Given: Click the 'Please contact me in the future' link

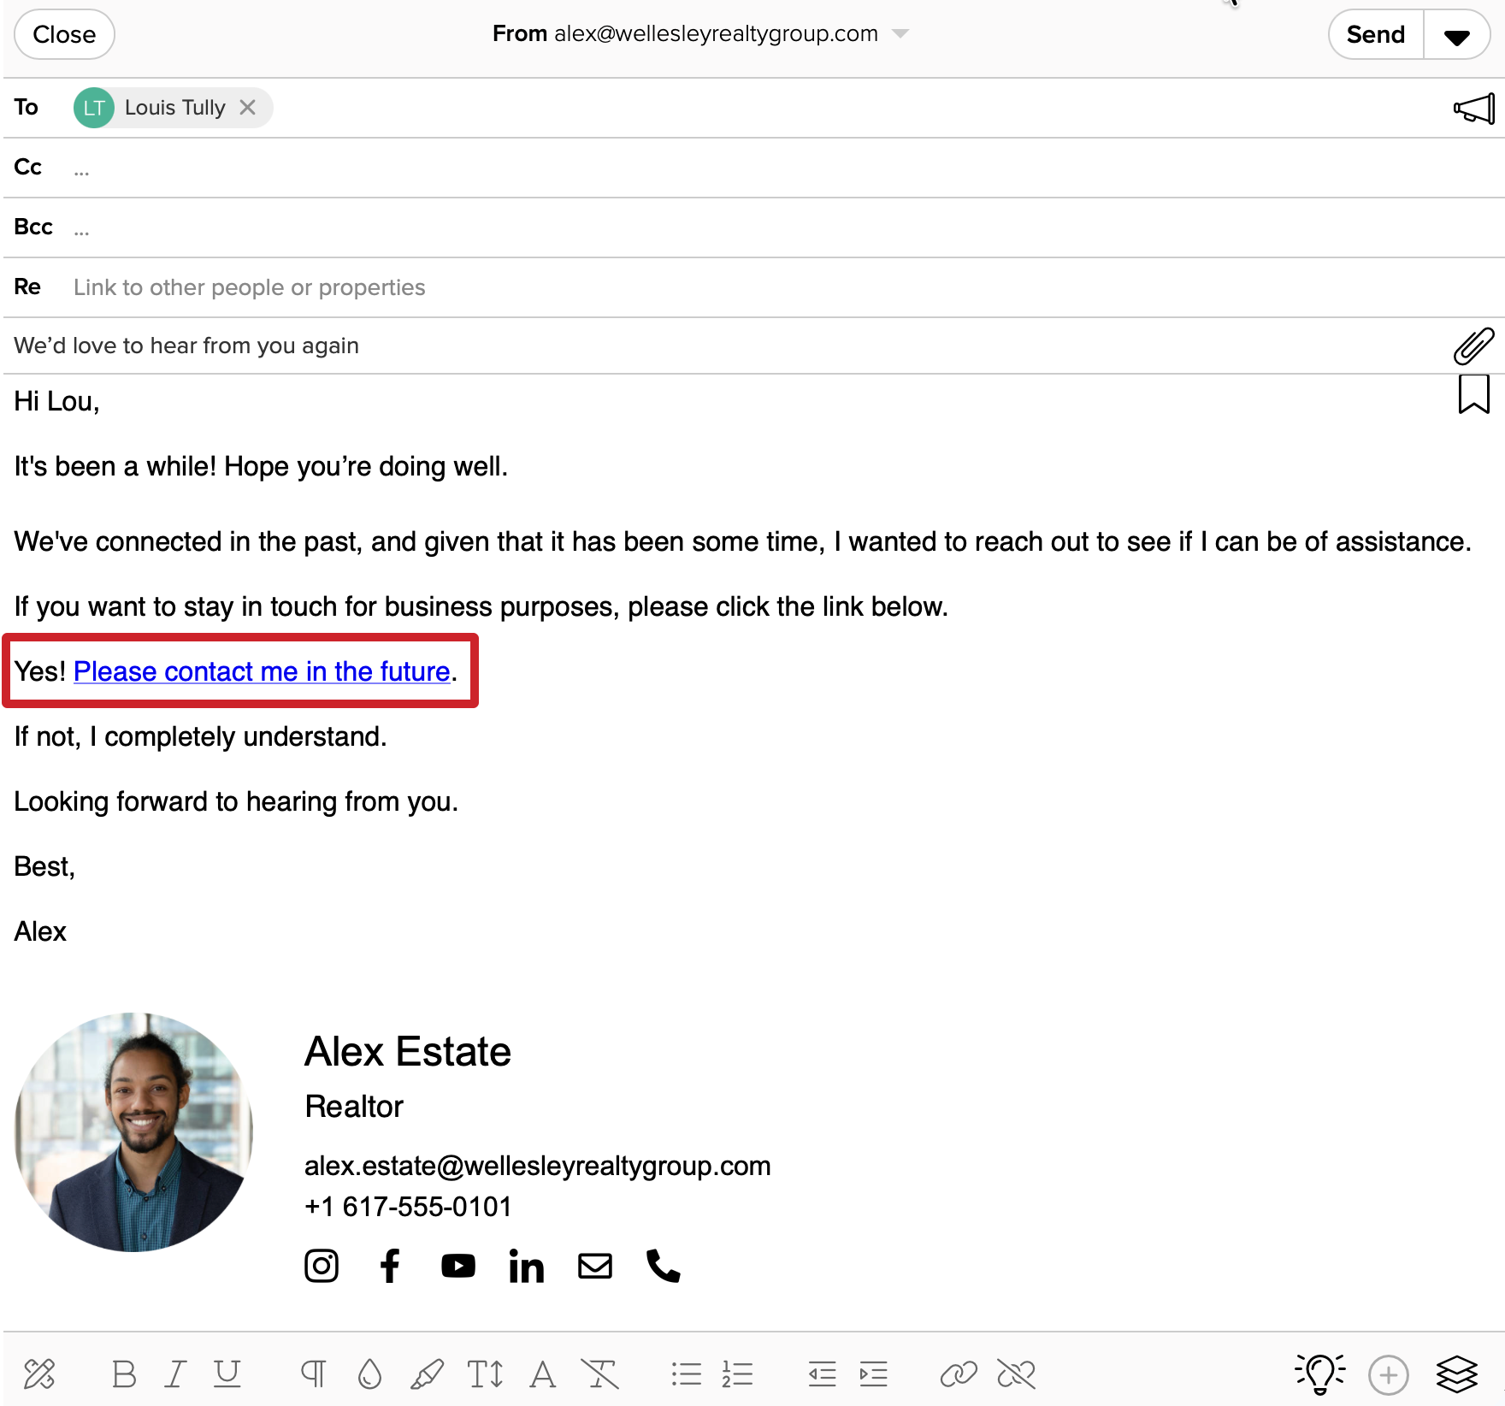Looking at the screenshot, I should click(262, 671).
